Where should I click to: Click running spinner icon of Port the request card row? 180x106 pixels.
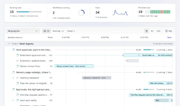pyautogui.click(x=17, y=95)
